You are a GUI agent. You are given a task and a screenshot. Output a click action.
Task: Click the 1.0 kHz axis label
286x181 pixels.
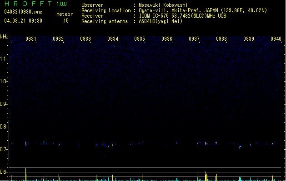pyautogui.click(x=4, y=81)
